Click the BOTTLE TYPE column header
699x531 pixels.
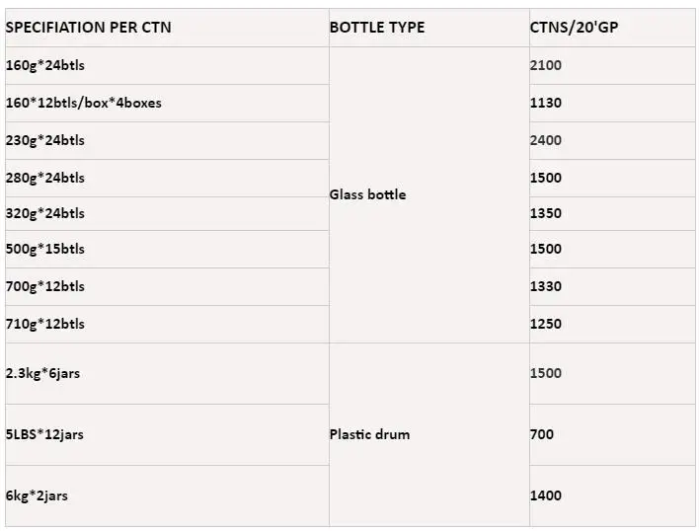(377, 28)
